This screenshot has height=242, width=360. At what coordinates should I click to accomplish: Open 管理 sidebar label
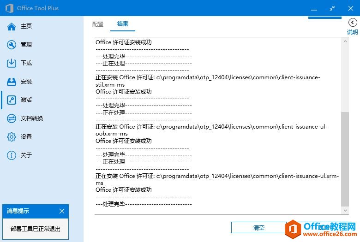[26, 45]
